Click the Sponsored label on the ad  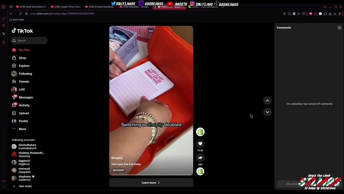118,170
